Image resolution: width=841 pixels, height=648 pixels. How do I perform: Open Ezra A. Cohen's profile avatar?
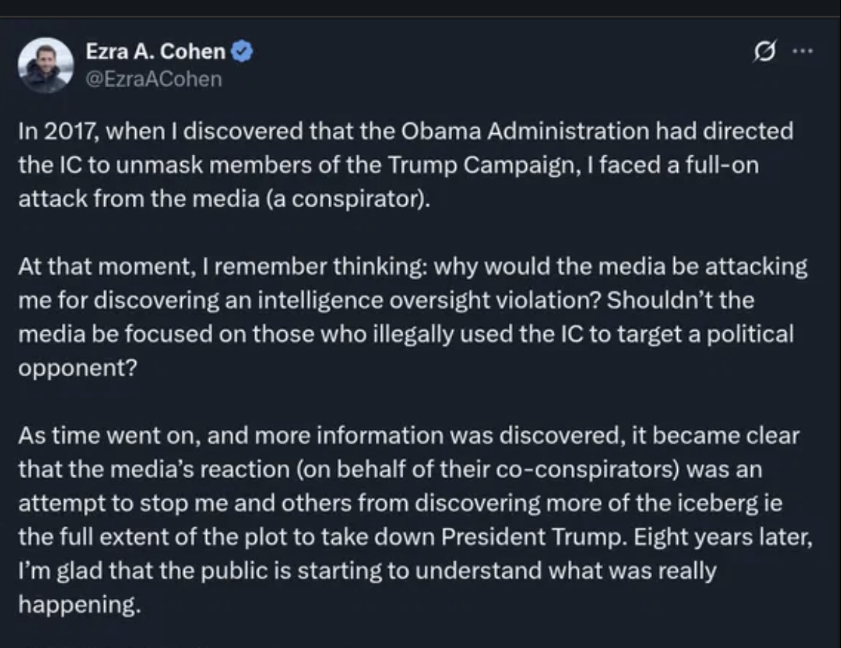[x=45, y=65]
